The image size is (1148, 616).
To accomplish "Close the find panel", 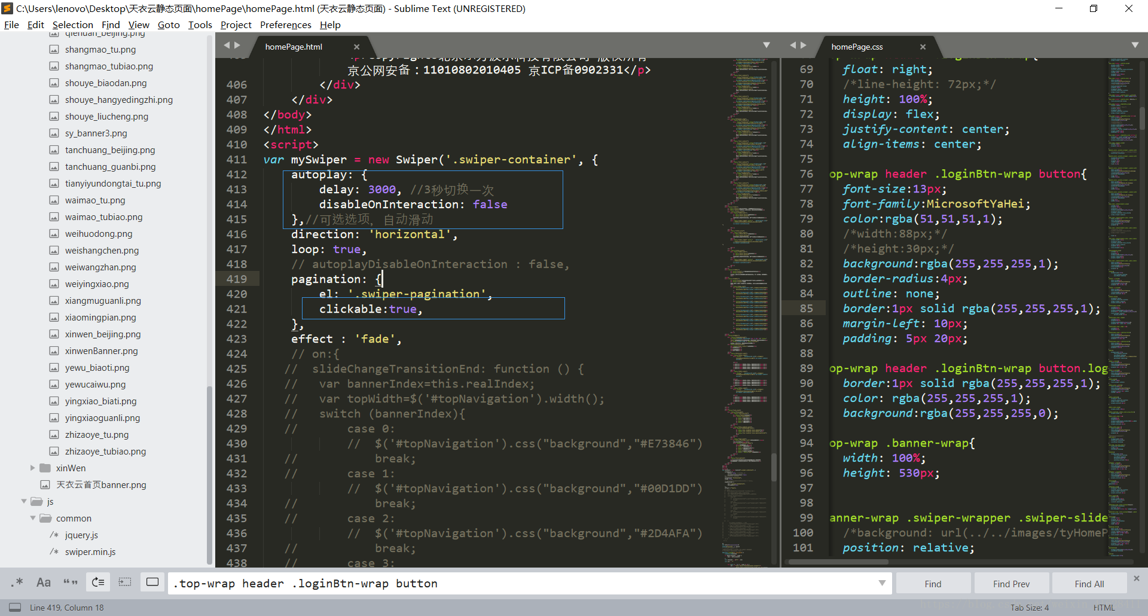I will pyautogui.click(x=1137, y=578).
